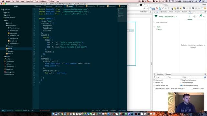Disable Autocomplete from history checkbox
The width and height of the screenshot is (207, 116).
[x=181, y=85]
